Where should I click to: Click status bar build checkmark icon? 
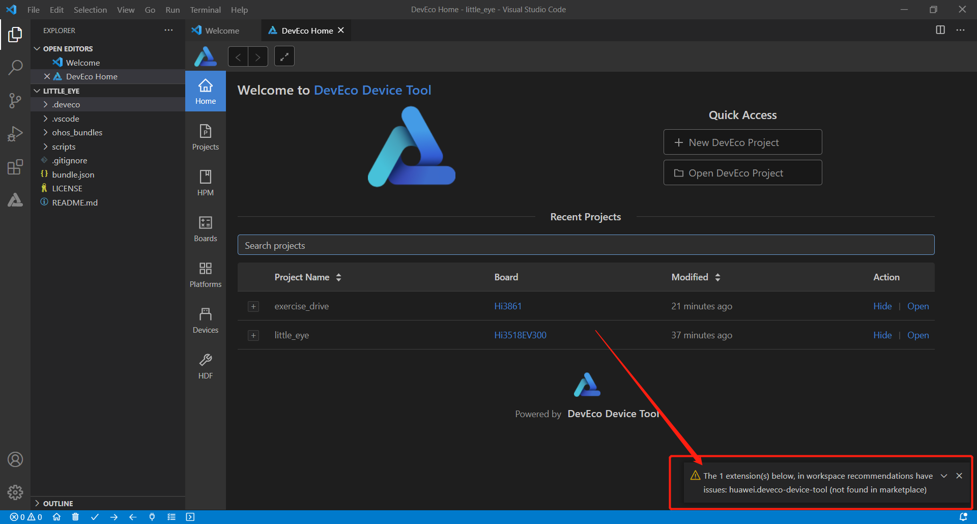(95, 517)
